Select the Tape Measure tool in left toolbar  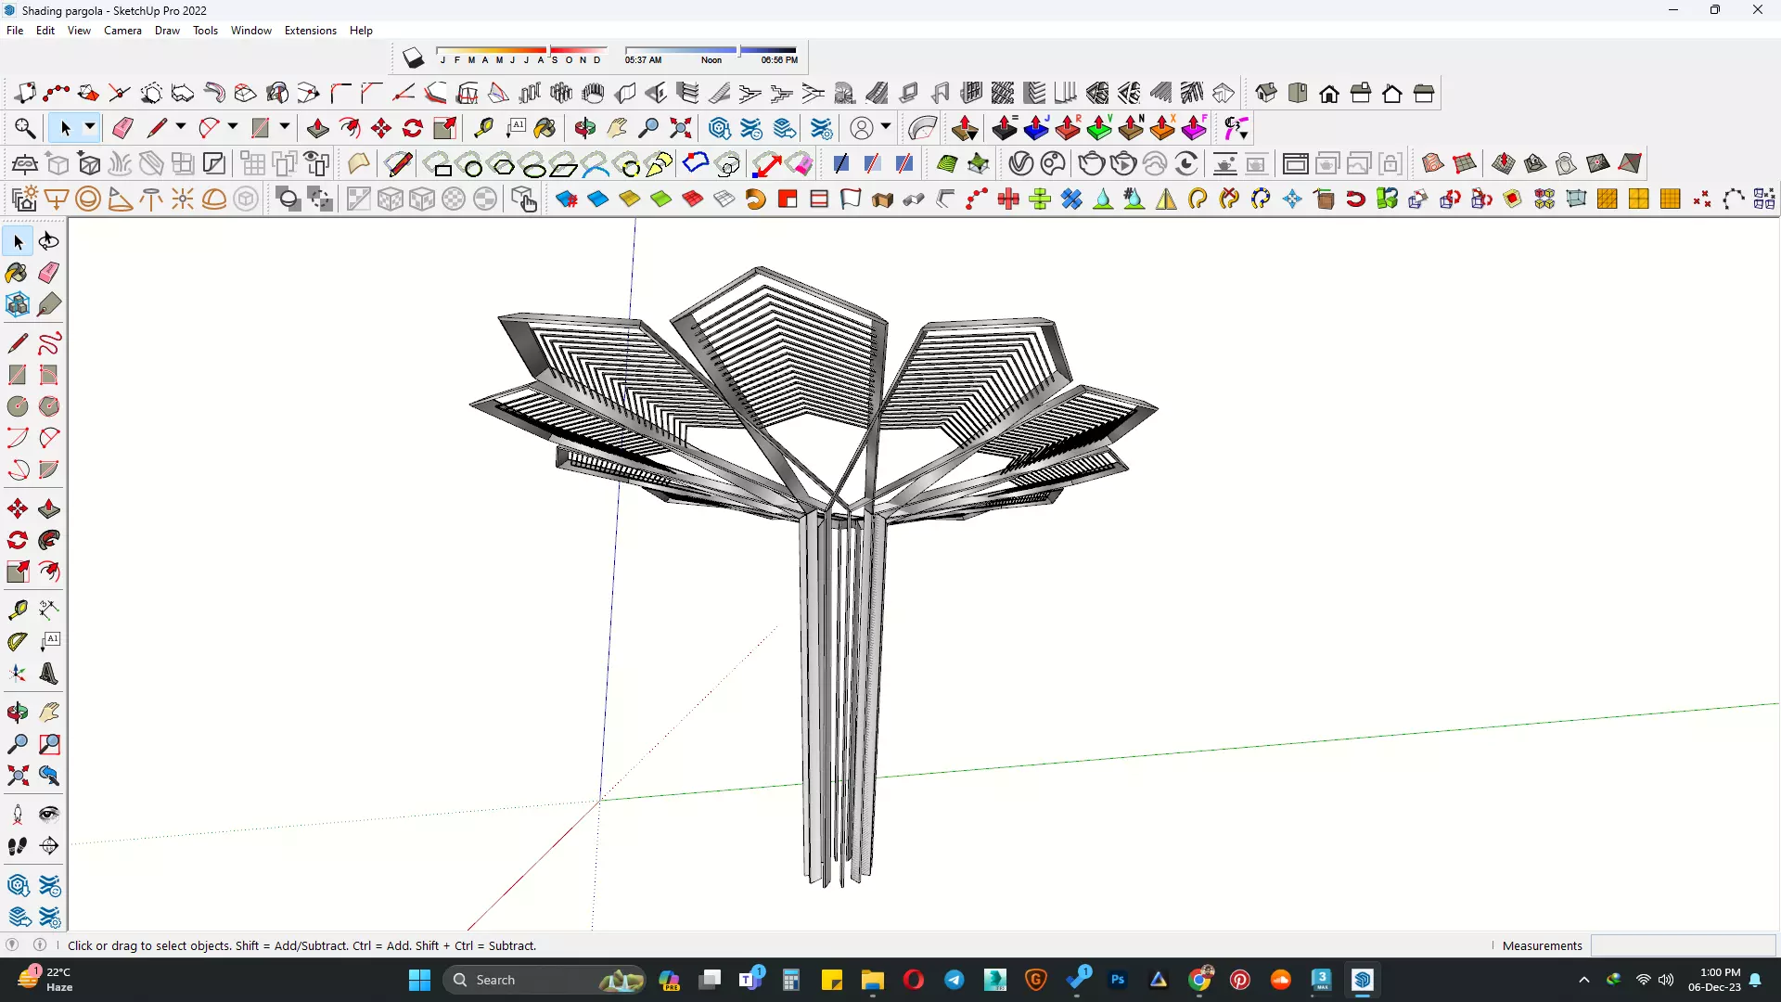(x=17, y=610)
